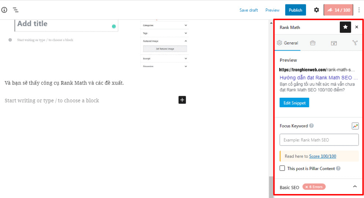Click the Rank Math paragraph text

[x=64, y=83]
